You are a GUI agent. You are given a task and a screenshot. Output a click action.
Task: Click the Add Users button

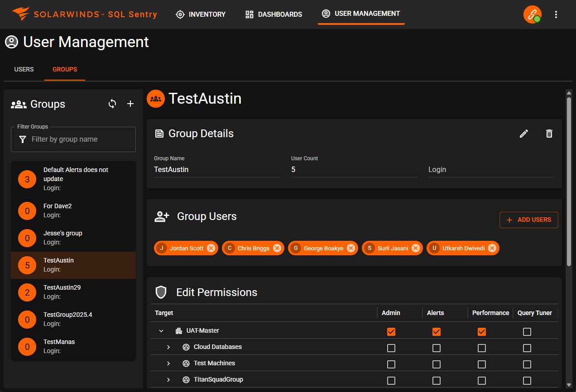(x=529, y=220)
